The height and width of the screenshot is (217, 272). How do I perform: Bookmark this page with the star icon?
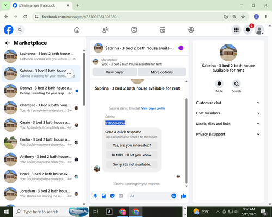pos(243,17)
